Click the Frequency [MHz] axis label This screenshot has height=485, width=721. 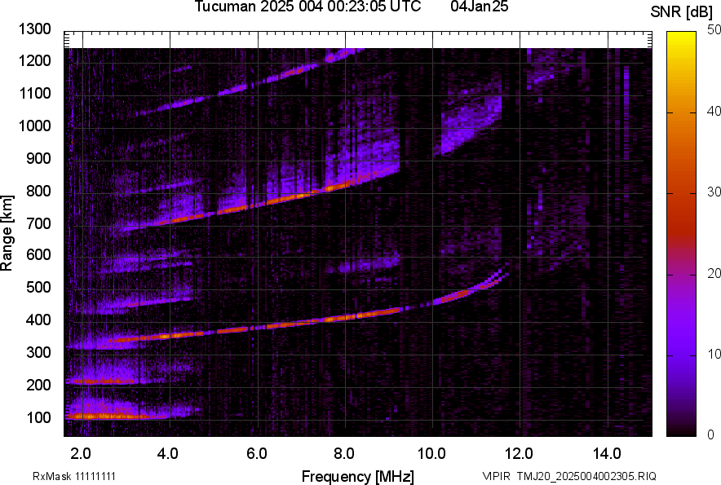tap(357, 476)
